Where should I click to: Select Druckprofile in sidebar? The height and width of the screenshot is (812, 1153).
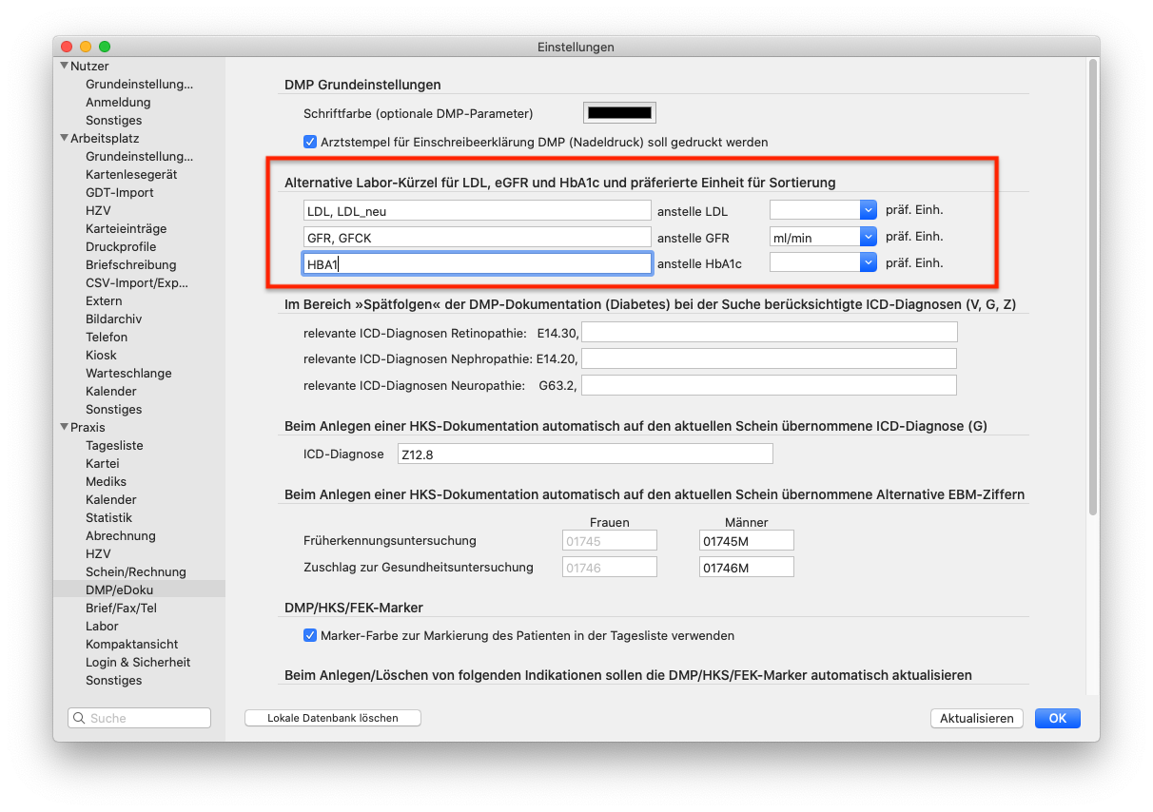click(x=121, y=247)
